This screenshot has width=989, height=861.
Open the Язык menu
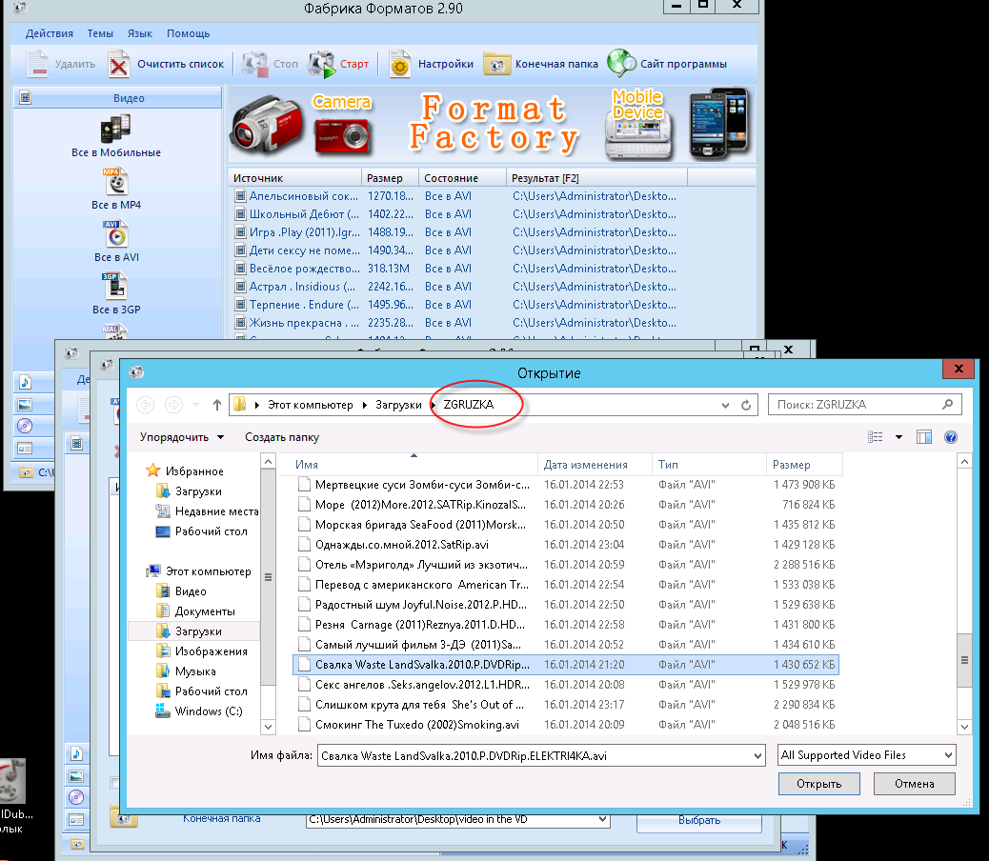pyautogui.click(x=140, y=33)
